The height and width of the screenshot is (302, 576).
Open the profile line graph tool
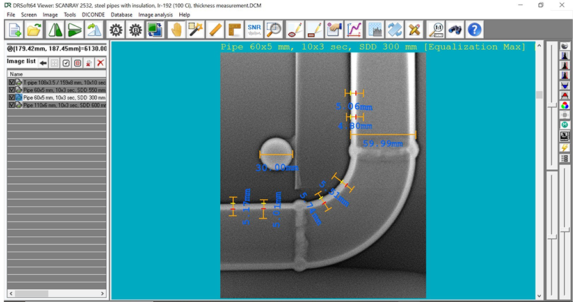tap(354, 29)
